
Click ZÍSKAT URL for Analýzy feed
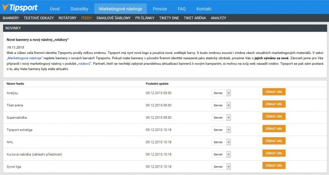pyautogui.click(x=274, y=92)
